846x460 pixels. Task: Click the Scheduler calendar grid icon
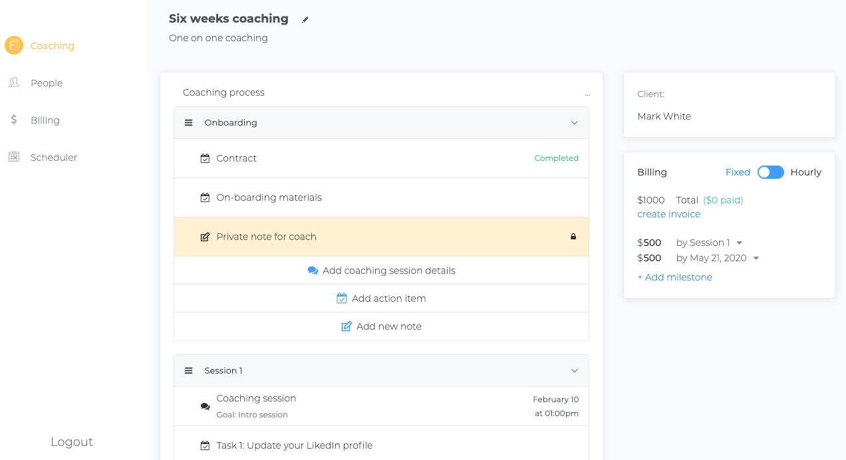coord(14,157)
